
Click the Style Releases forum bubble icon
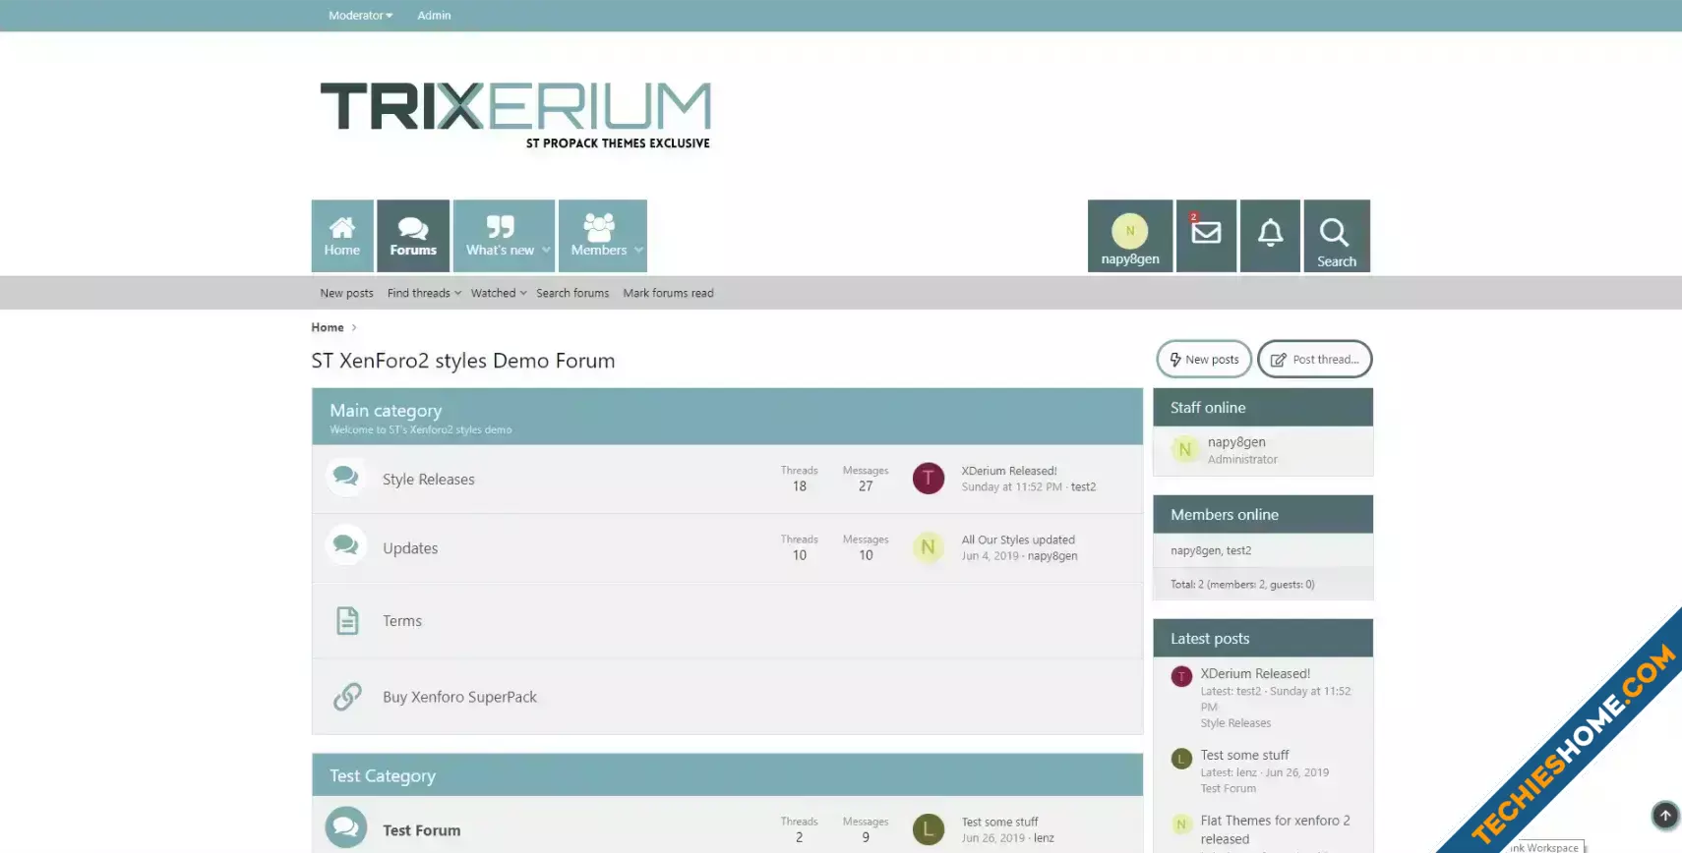(x=346, y=477)
